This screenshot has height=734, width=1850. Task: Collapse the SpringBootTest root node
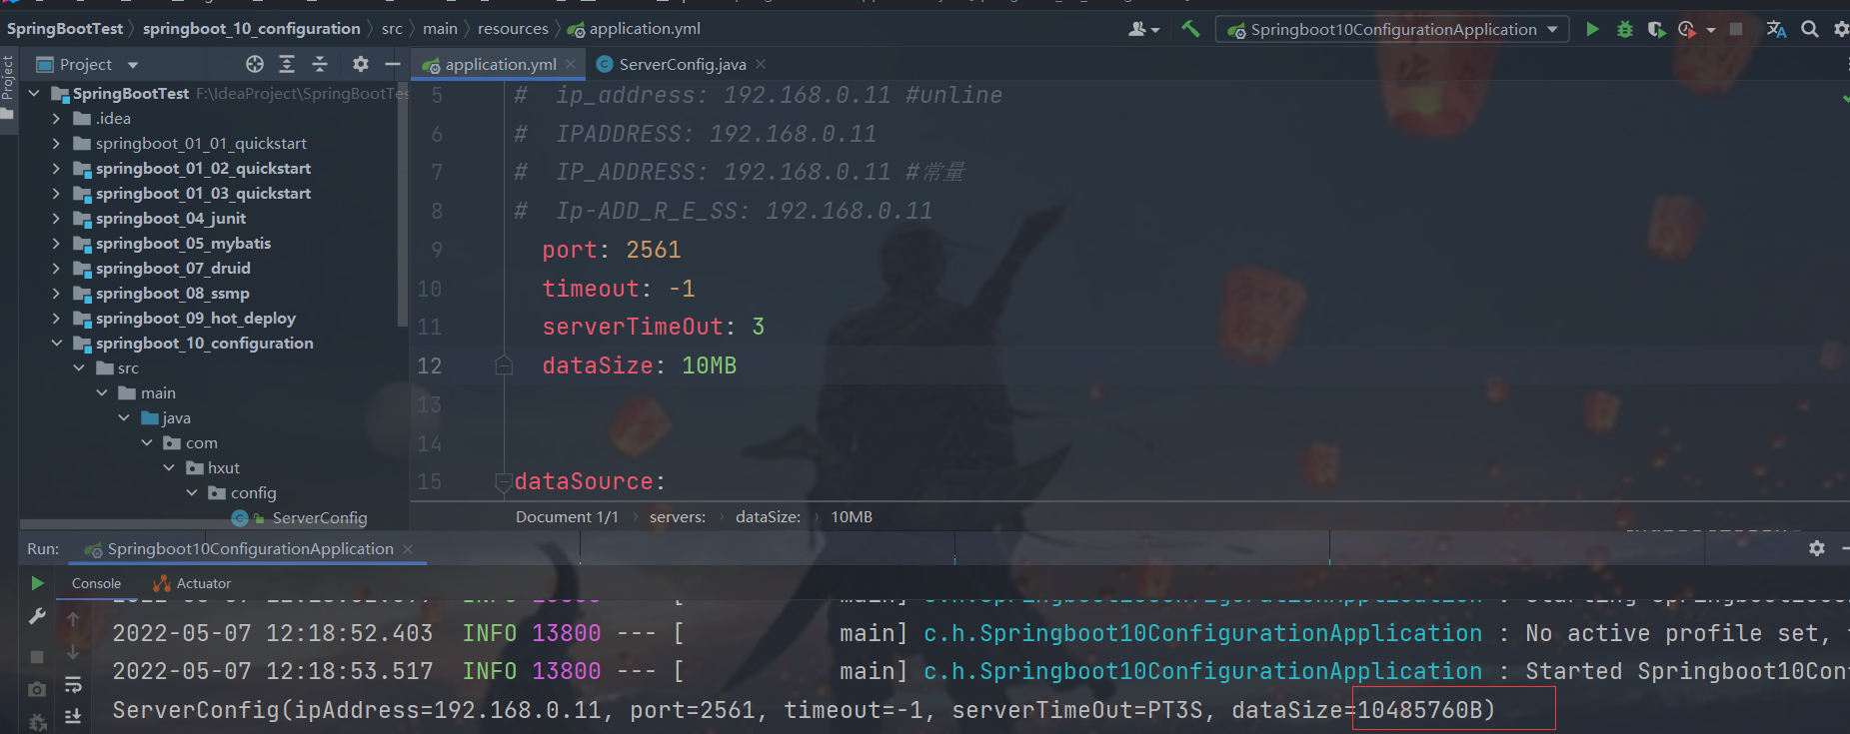click(34, 93)
